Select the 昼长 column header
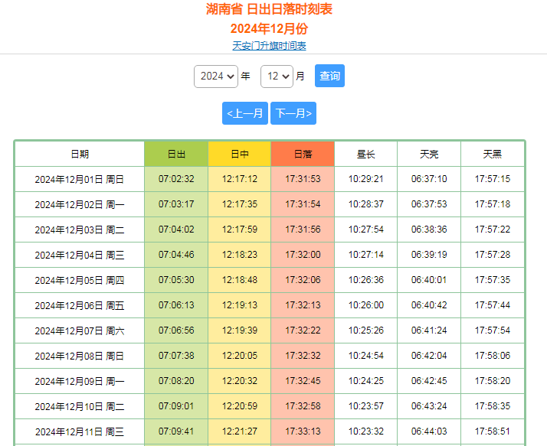The height and width of the screenshot is (446, 547). 365,154
